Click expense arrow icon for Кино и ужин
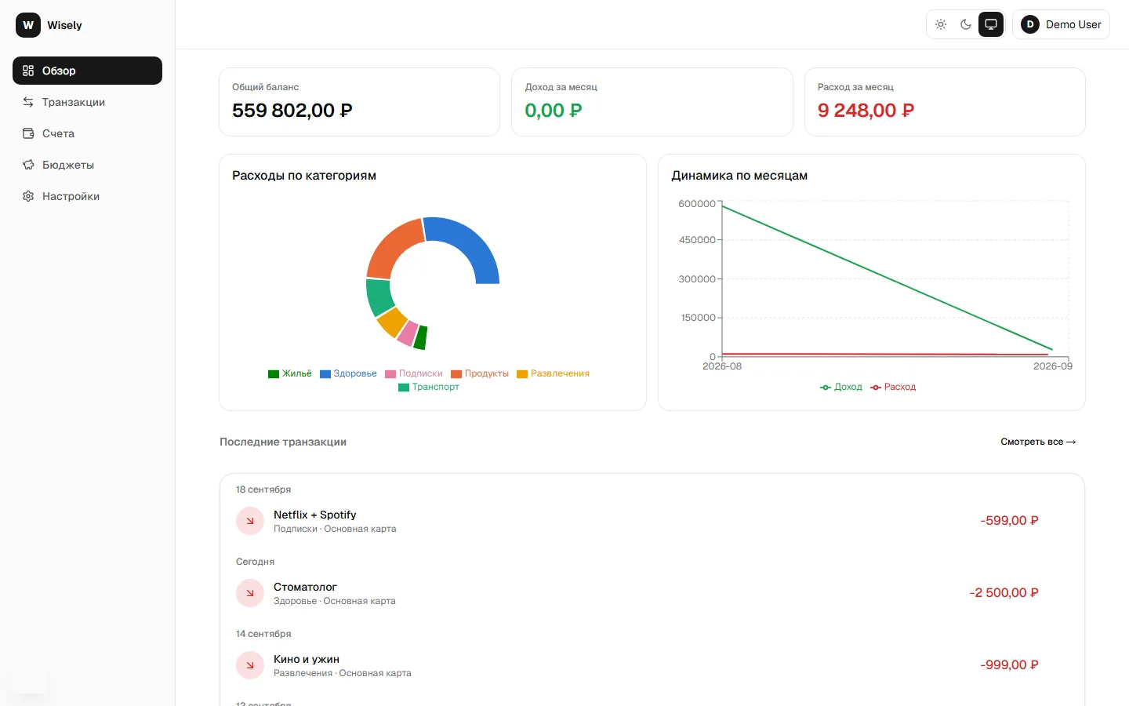 [250, 665]
